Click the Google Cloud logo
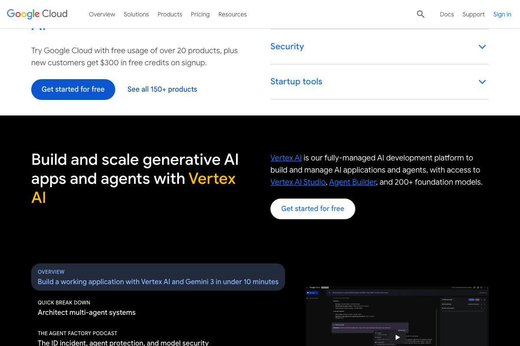The width and height of the screenshot is (520, 346). coord(37,14)
